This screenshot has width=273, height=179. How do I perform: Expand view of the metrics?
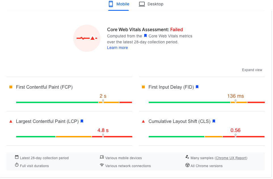[252, 70]
